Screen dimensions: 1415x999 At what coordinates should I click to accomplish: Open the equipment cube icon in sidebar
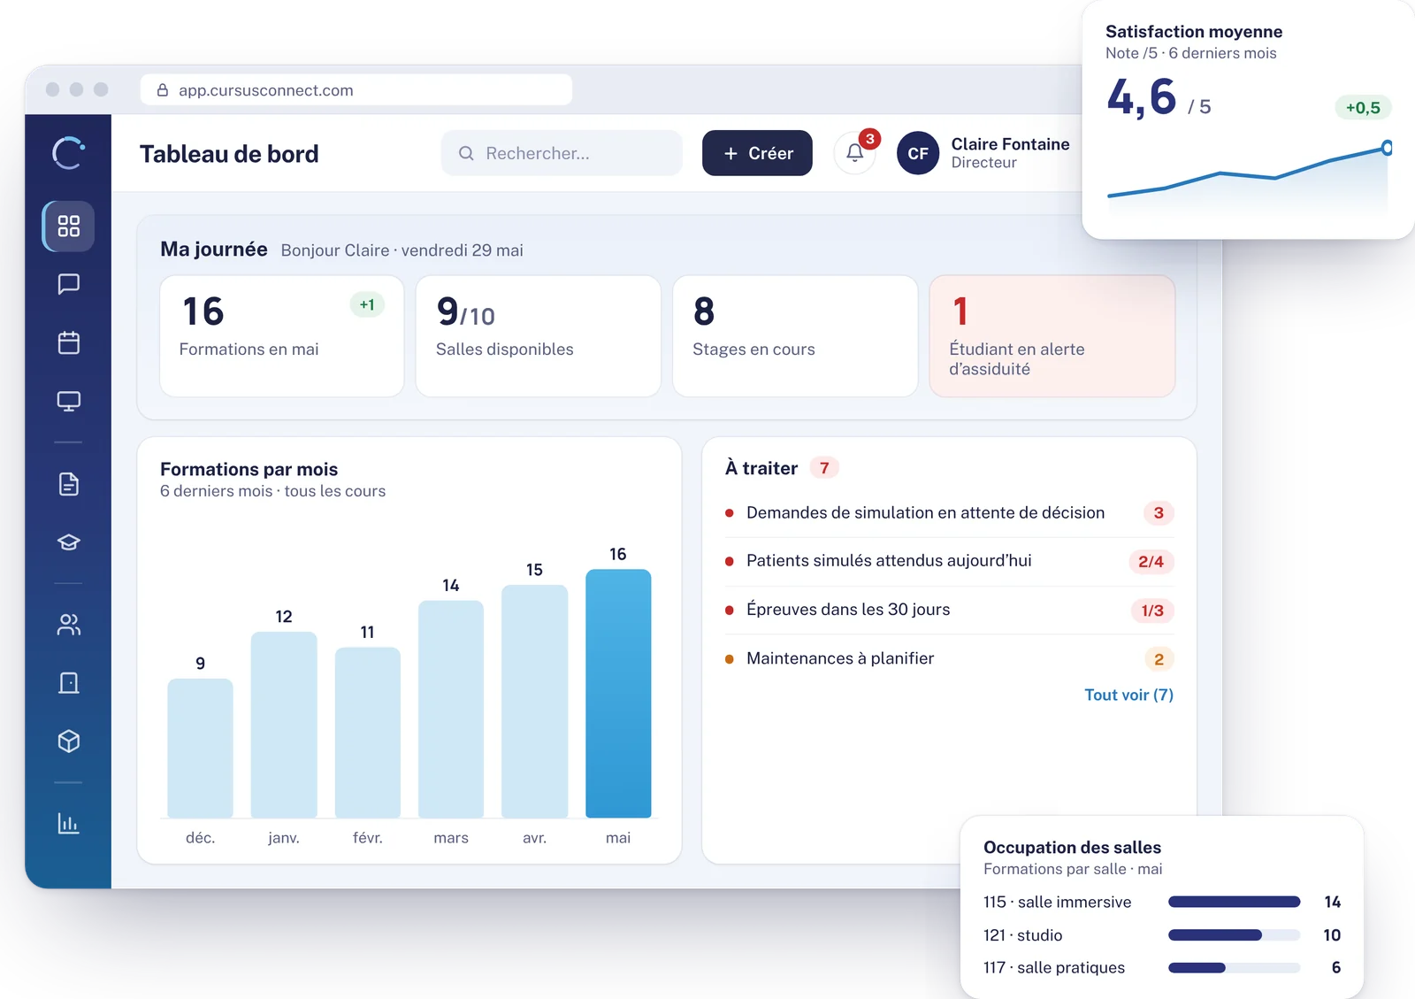click(x=68, y=742)
